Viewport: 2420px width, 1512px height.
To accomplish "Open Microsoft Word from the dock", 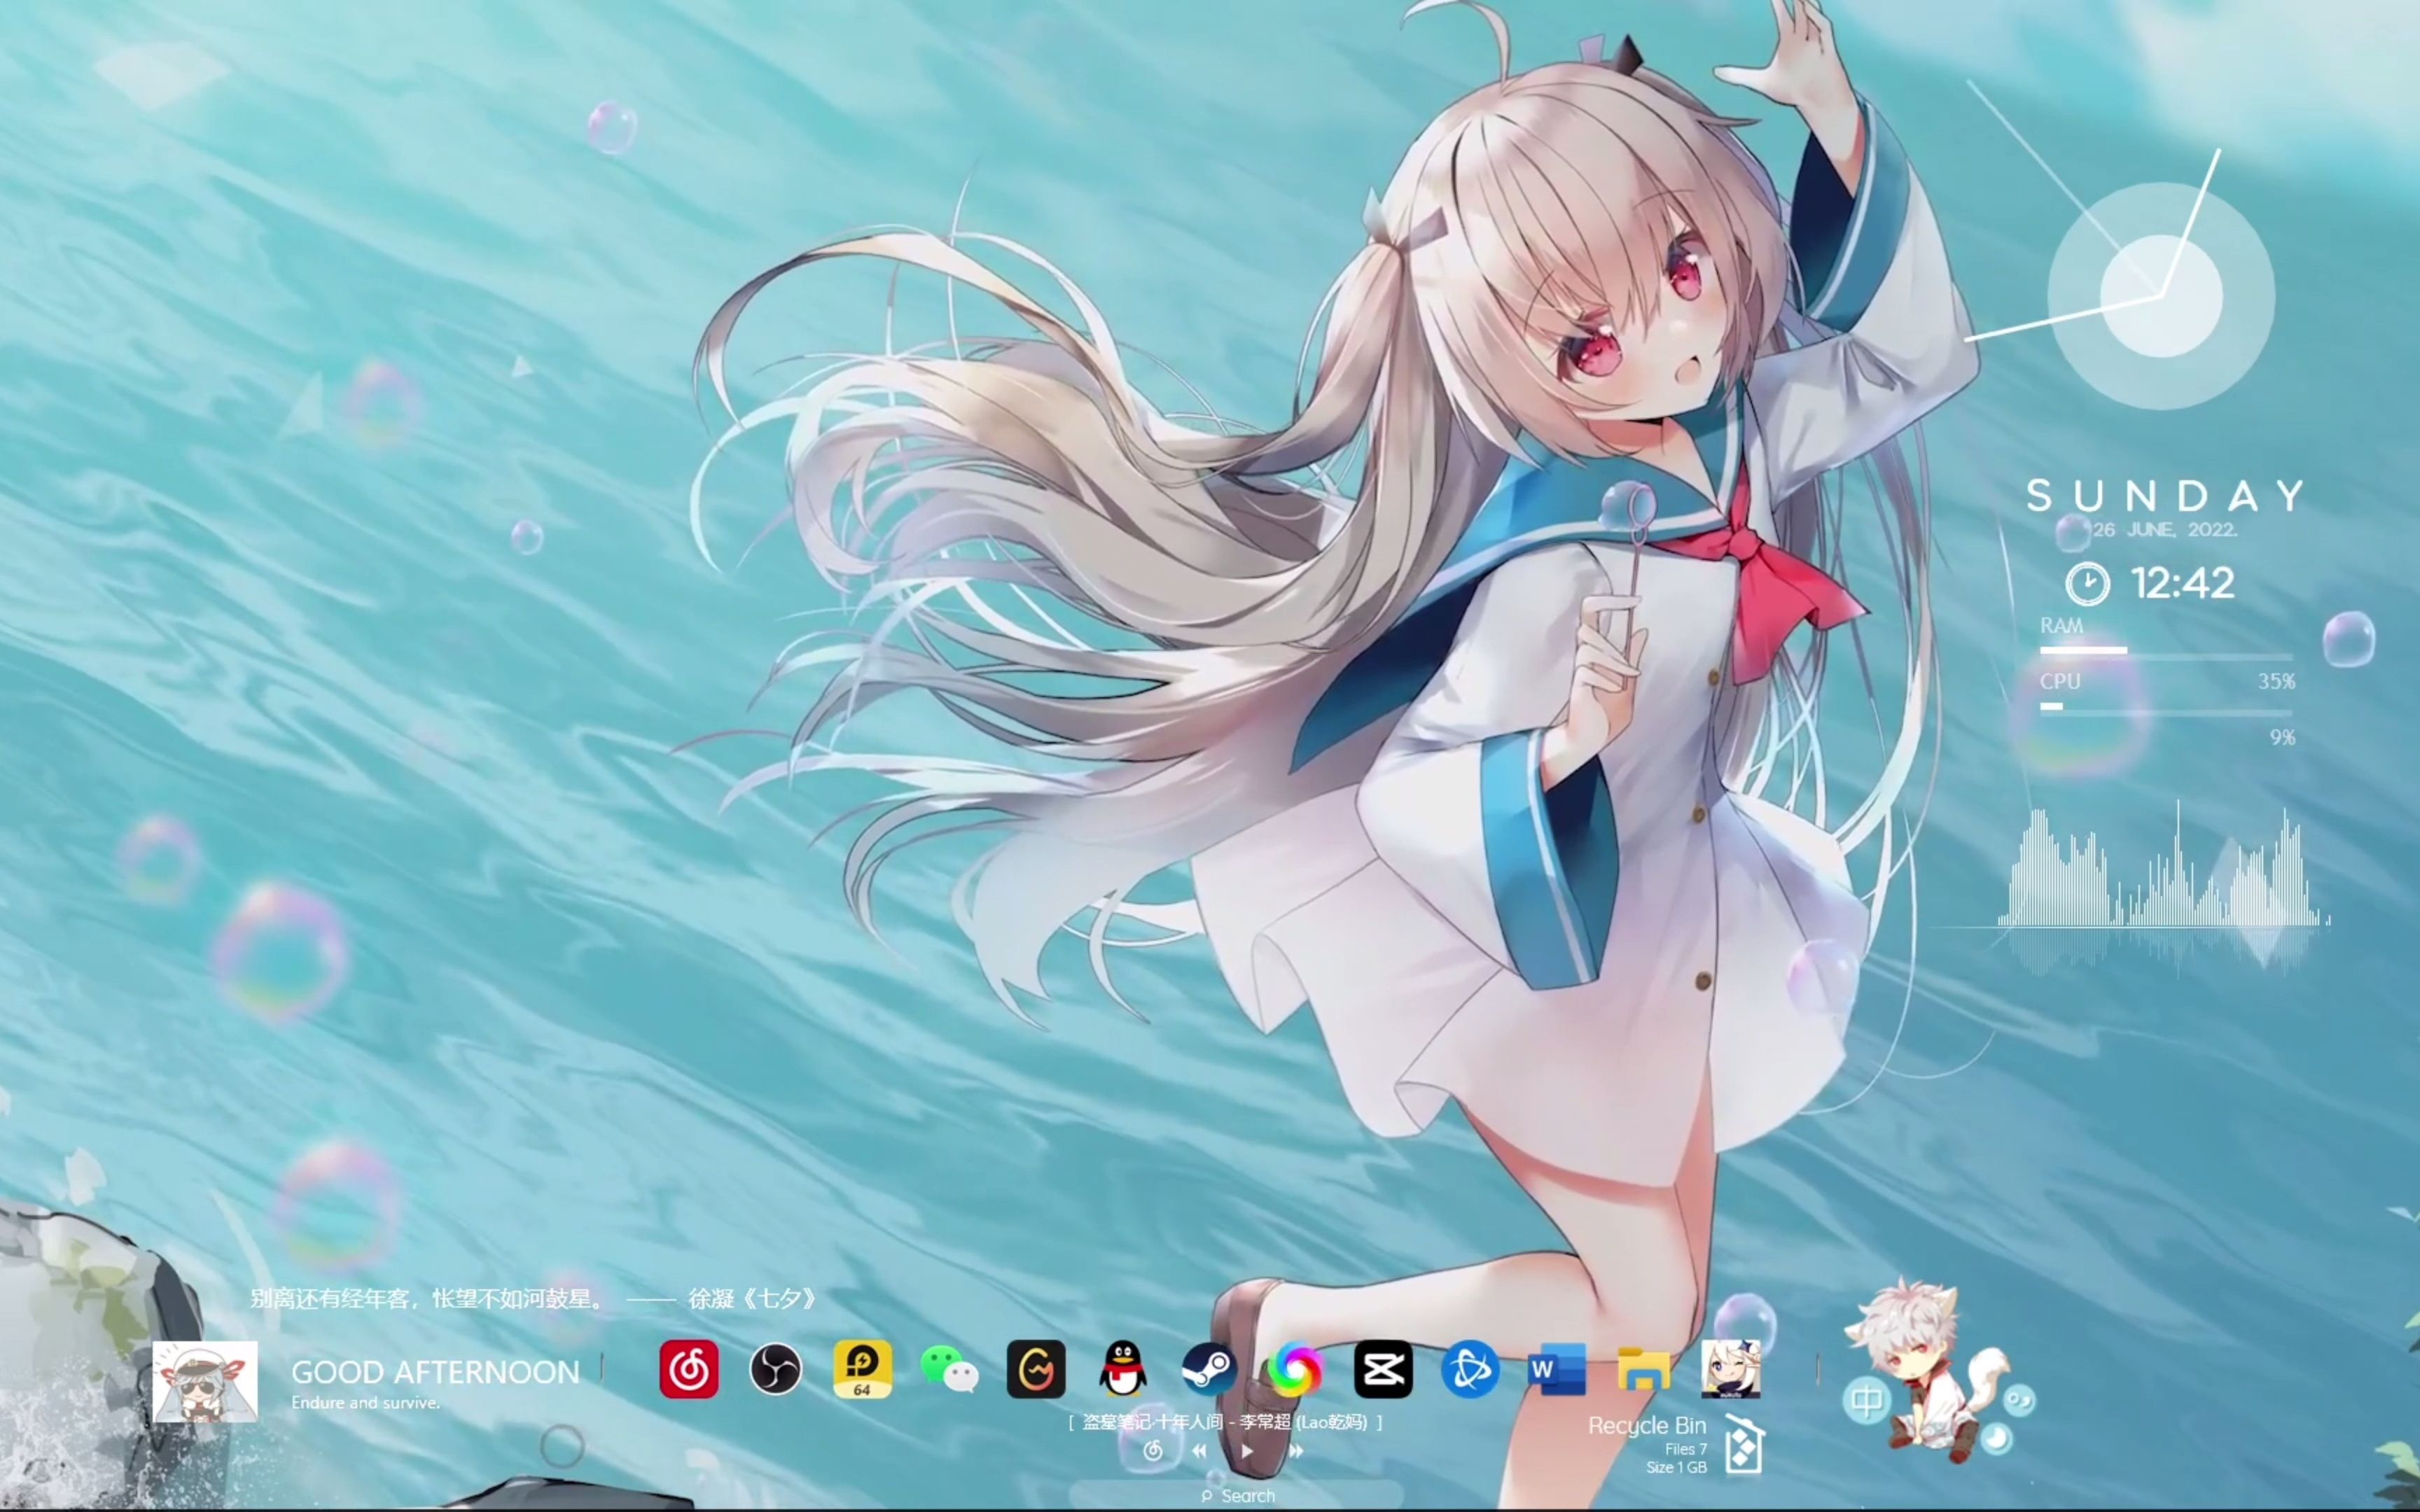I will click(x=1557, y=1369).
